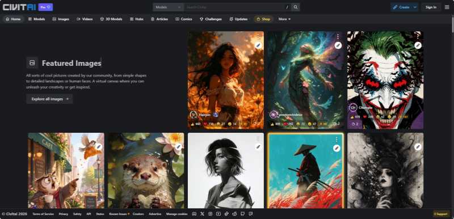Viewport: 454px width, 219px height.
Task: Open the Comics tab
Action: [x=184, y=19]
